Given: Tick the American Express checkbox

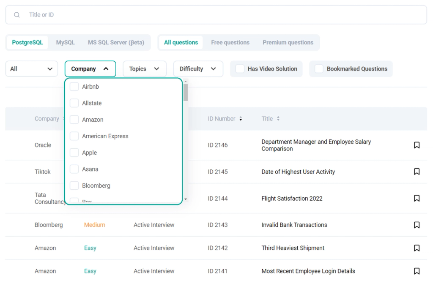Looking at the screenshot, I should pyautogui.click(x=74, y=136).
